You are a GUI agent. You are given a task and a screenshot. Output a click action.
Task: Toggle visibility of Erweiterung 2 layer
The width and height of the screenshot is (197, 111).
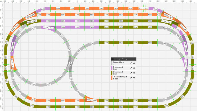click(134, 73)
